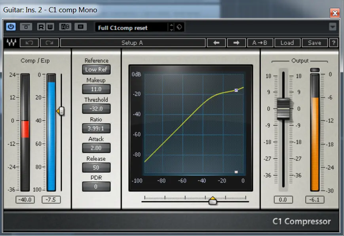Screen dimensions: 344x236
Task: Expand the plugin functions menu arrow
Action: point(333,27)
